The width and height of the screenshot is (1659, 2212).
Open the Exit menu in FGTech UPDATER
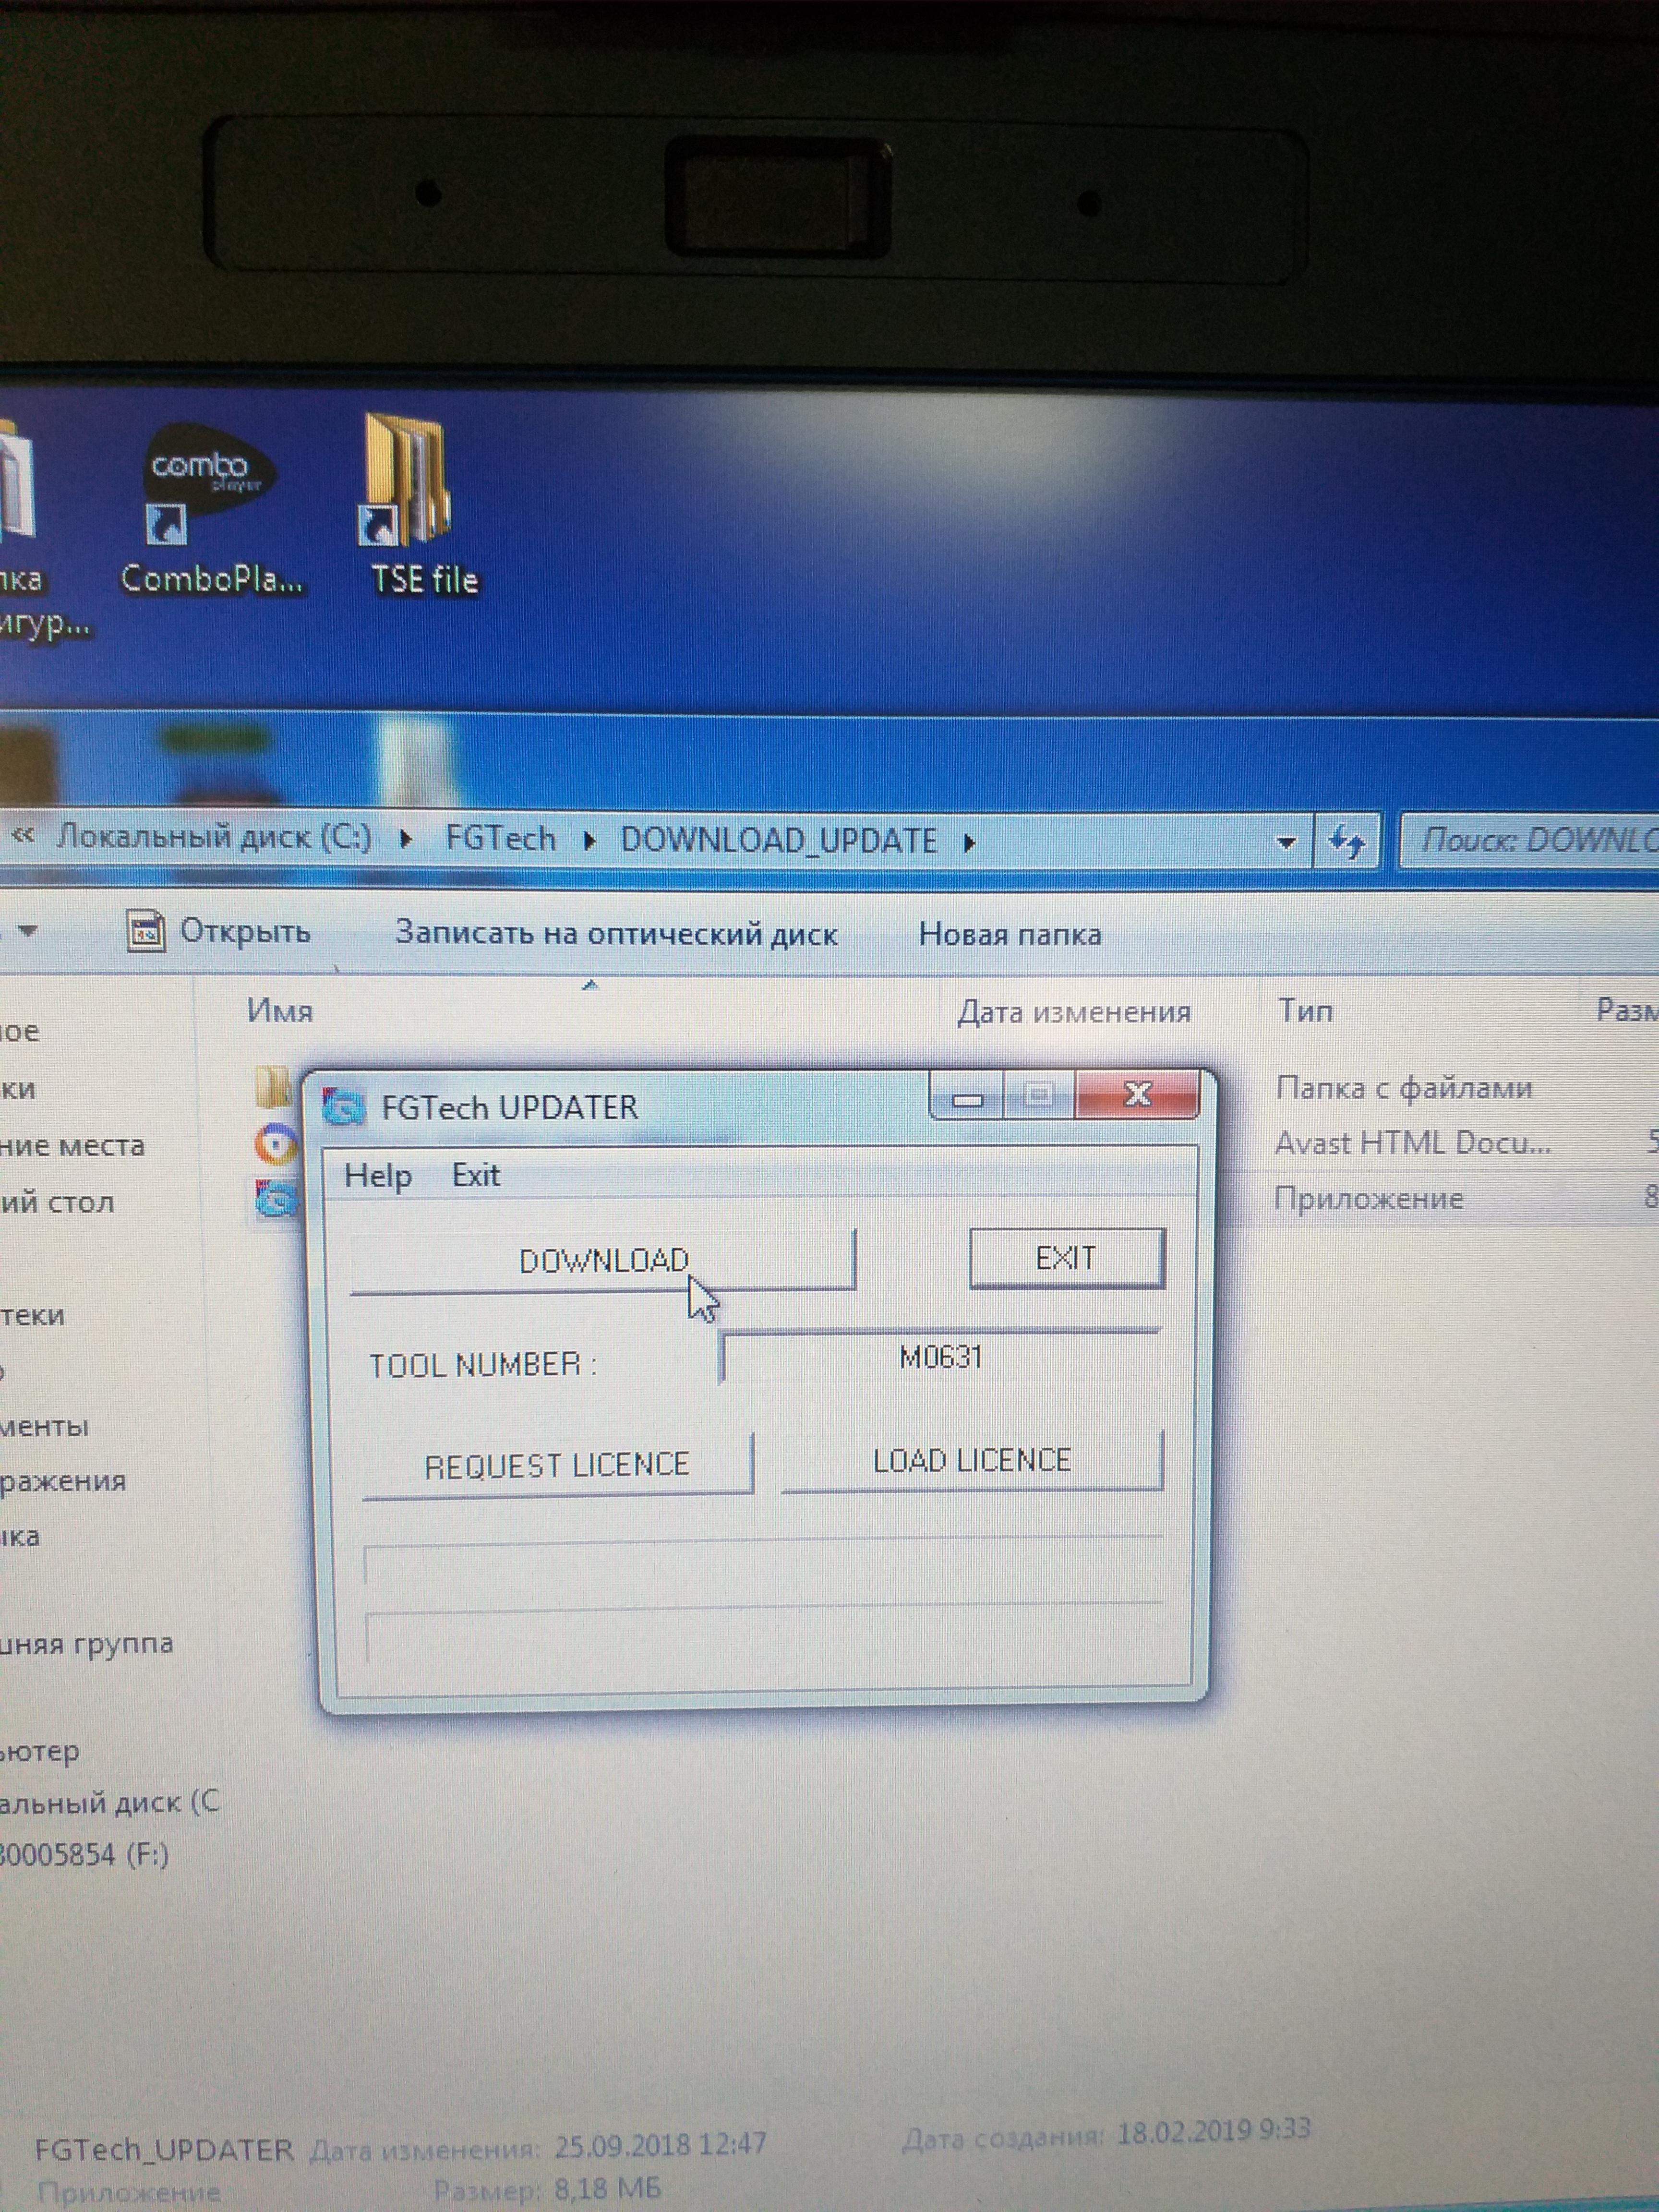(x=475, y=1175)
